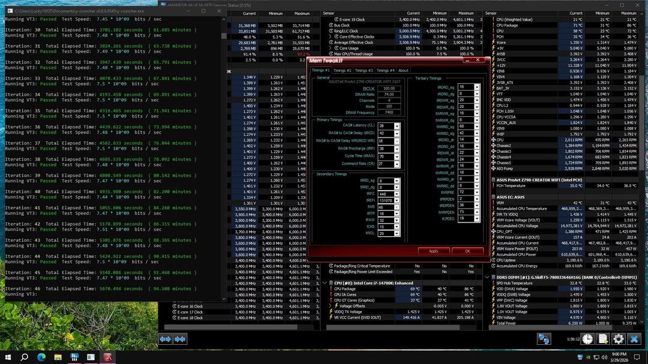
Task: Click HWiNFO shrink columns arrow button
Action: pyautogui.click(x=180, y=339)
